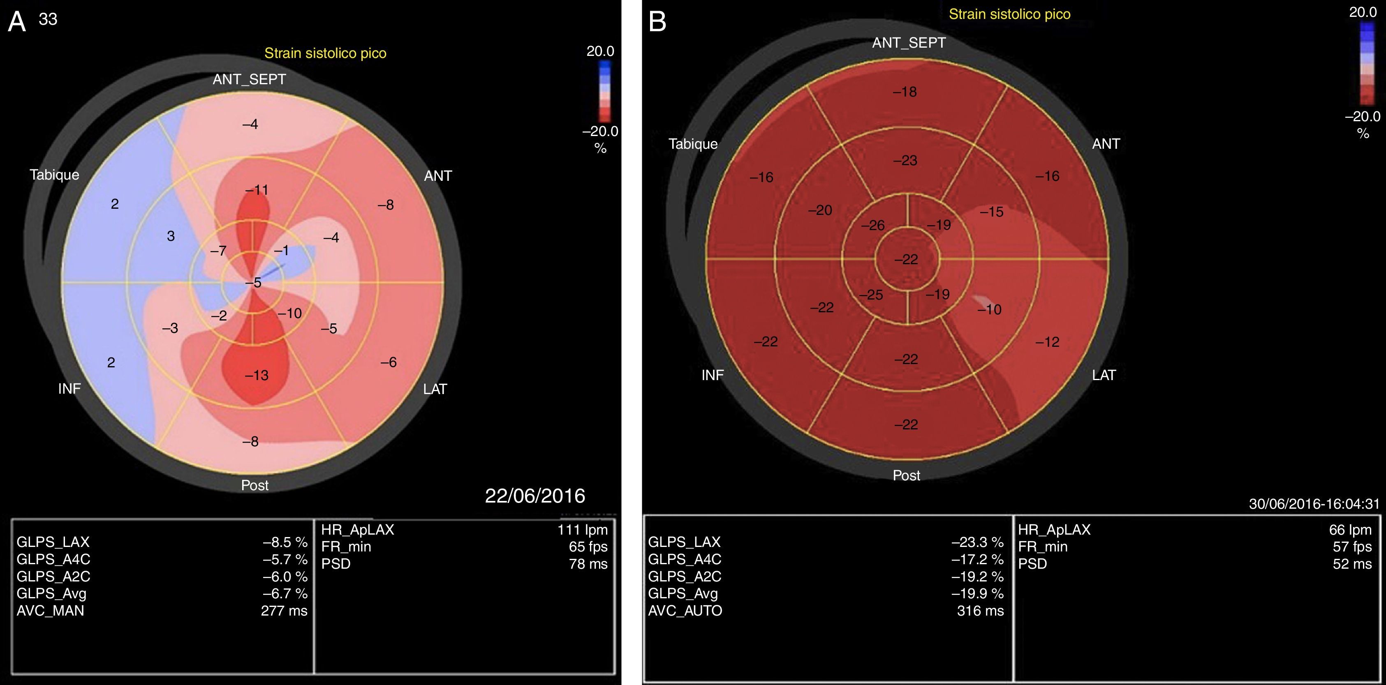Click the -11 anteroseptal segment in panel A
Image resolution: width=1386 pixels, height=685 pixels.
coord(257,190)
